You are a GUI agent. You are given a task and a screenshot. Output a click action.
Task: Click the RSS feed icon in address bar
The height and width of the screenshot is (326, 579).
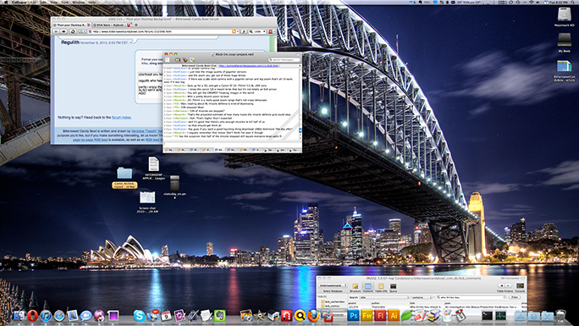click(234, 31)
